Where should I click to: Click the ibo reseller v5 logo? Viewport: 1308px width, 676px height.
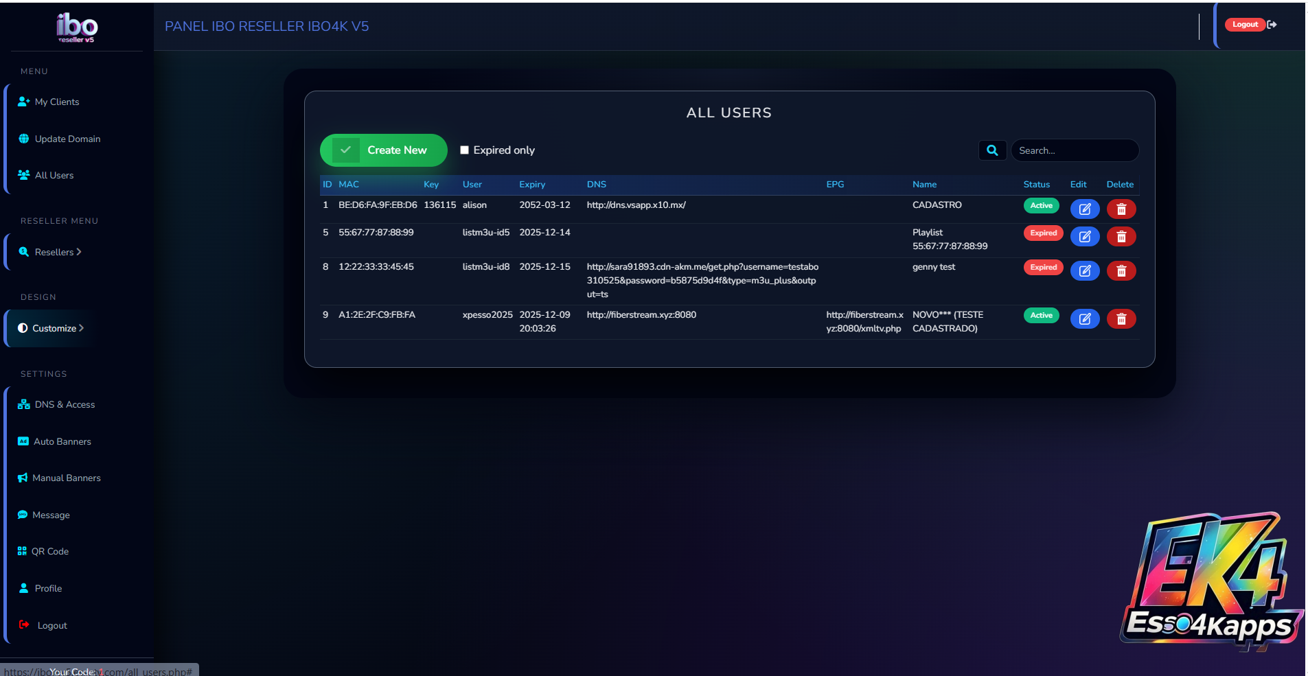click(77, 27)
